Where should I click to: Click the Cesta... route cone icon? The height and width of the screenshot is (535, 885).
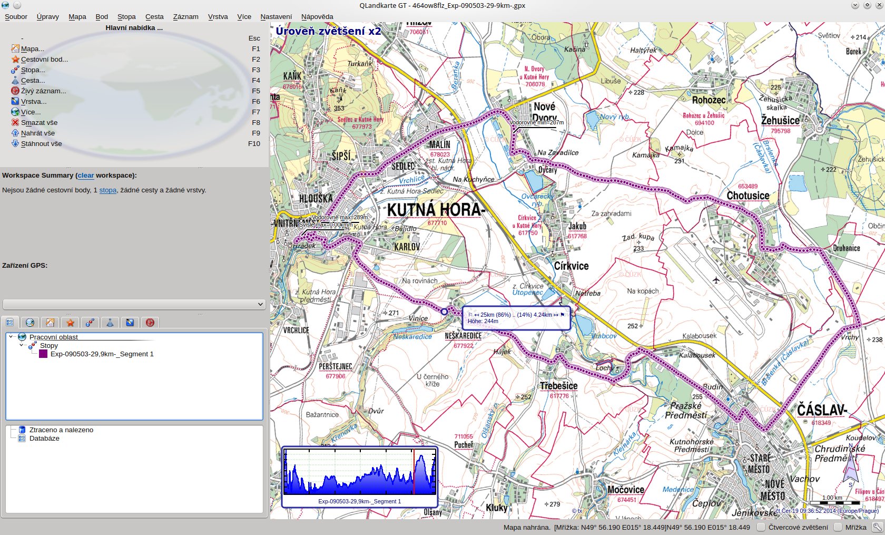(x=15, y=80)
